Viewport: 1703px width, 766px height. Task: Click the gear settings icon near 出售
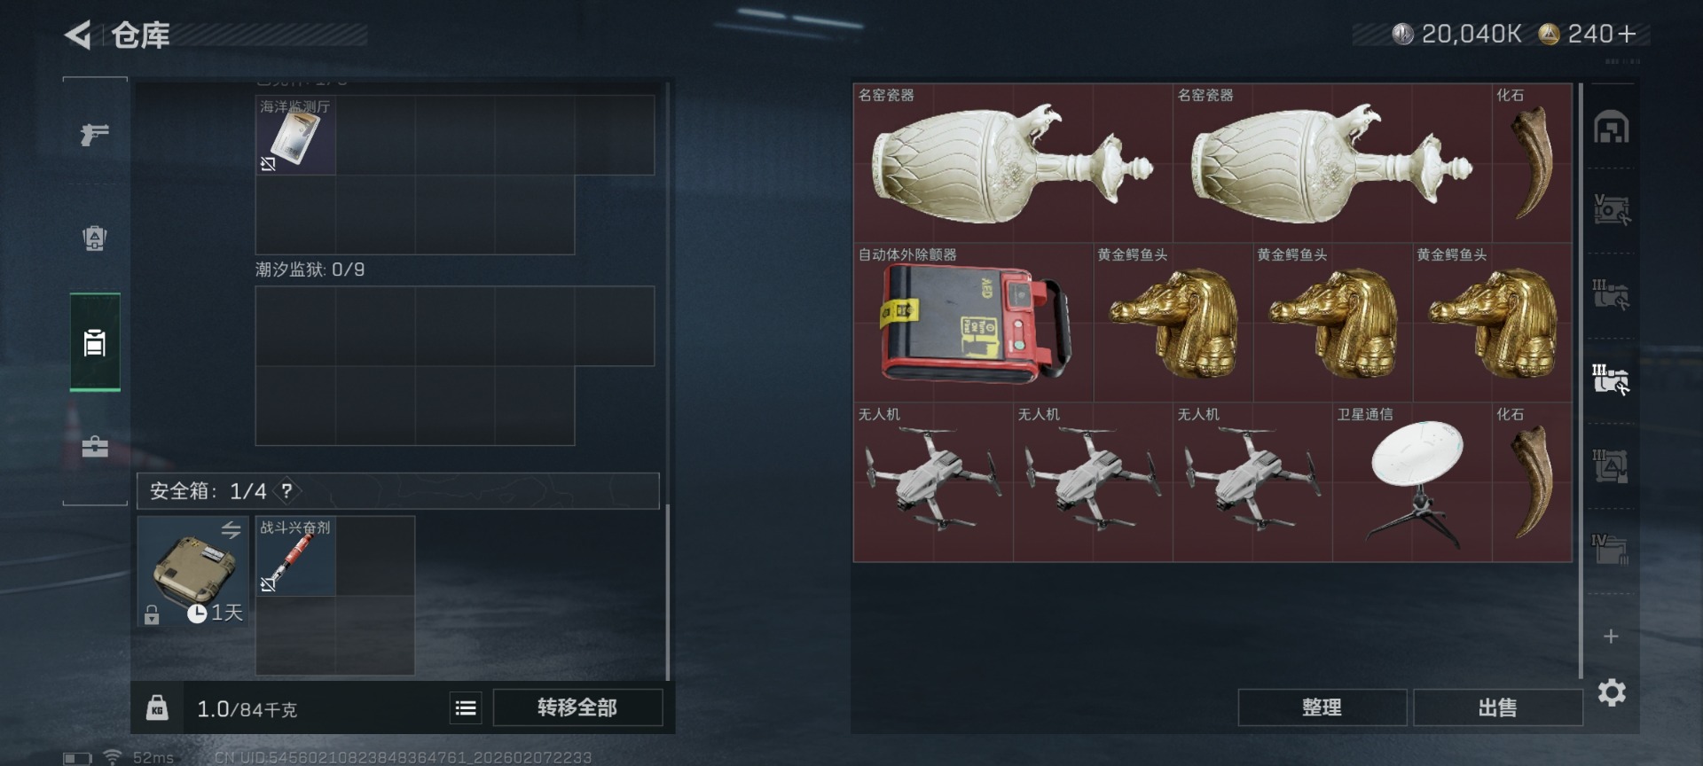[1612, 692]
